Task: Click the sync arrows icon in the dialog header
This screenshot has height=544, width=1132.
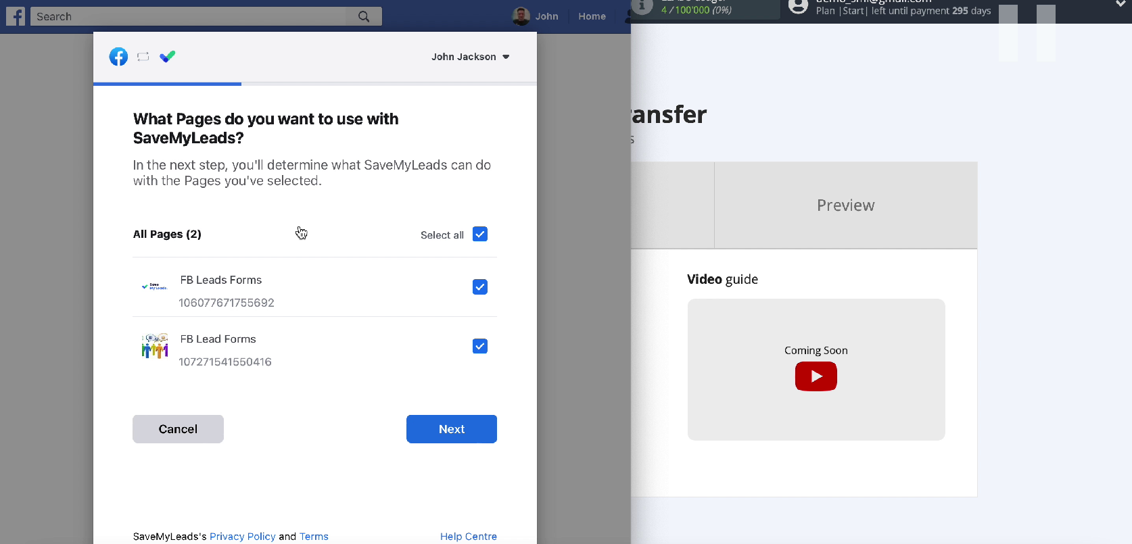Action: point(143,57)
